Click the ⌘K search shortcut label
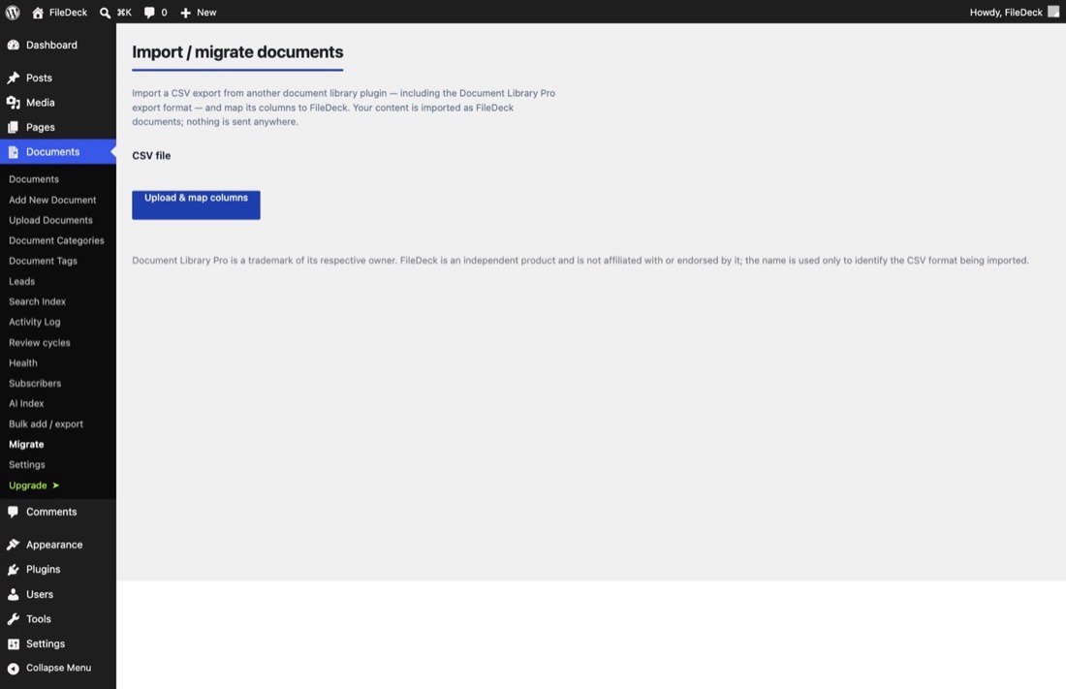Image resolution: width=1066 pixels, height=689 pixels. coord(124,13)
